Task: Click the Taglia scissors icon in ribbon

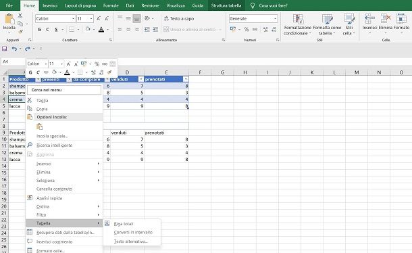Action: [x=20, y=16]
